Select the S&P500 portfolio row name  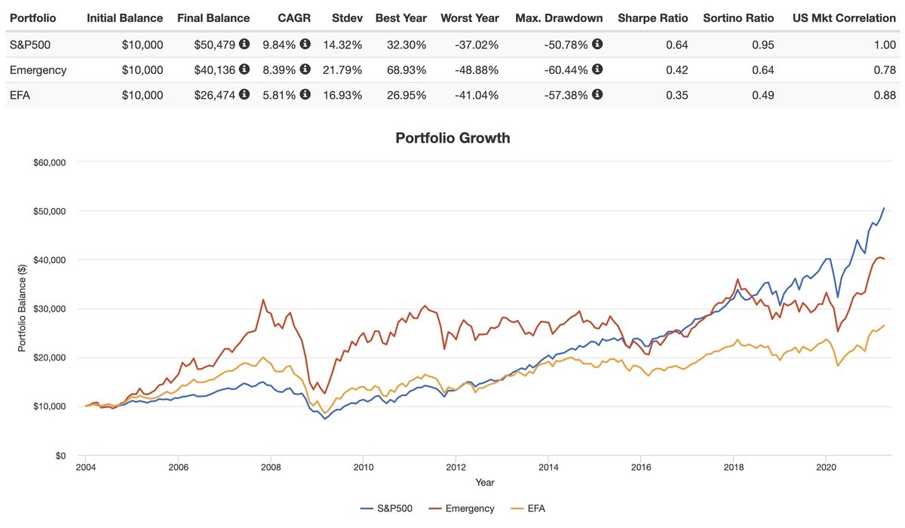[x=29, y=45]
